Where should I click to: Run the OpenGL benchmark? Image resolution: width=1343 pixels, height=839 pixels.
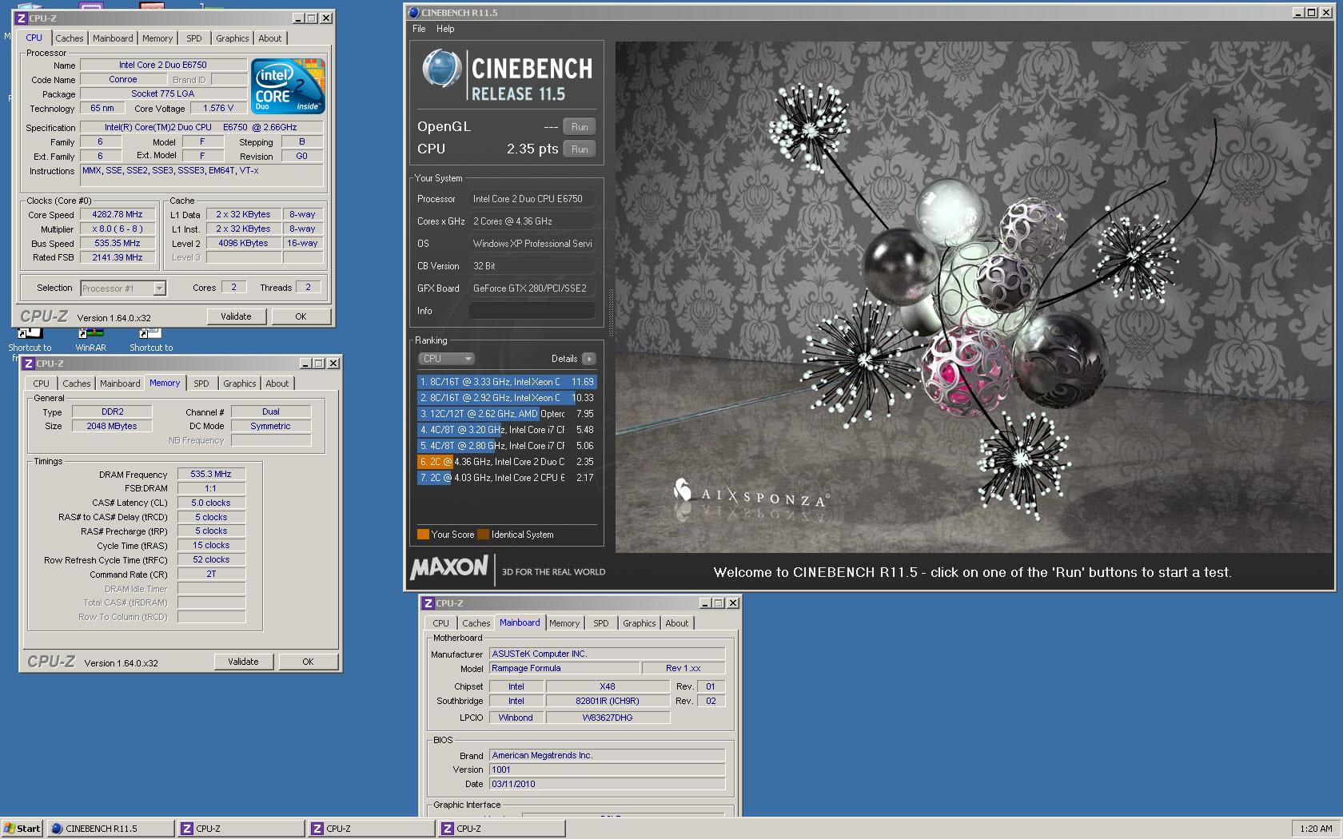580,127
